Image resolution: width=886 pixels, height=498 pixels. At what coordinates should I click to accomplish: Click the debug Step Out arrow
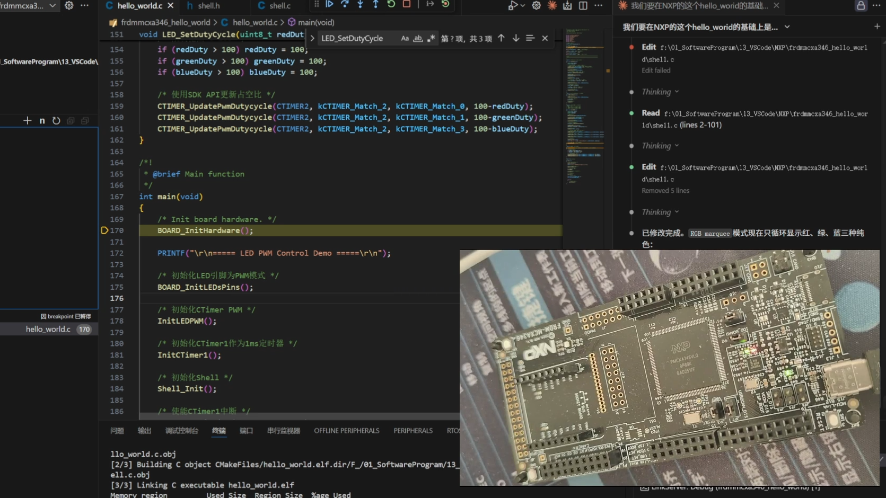pyautogui.click(x=375, y=4)
